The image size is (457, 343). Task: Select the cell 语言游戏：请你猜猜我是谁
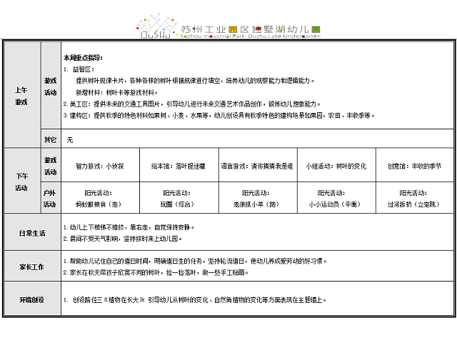coord(258,165)
